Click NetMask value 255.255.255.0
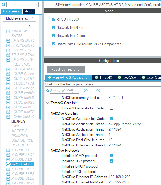 coord(119,182)
